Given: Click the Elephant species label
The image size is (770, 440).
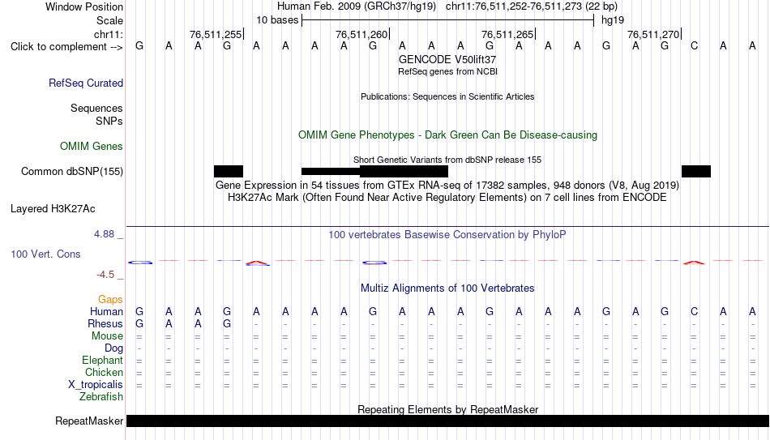Looking at the screenshot, I should pos(103,361).
